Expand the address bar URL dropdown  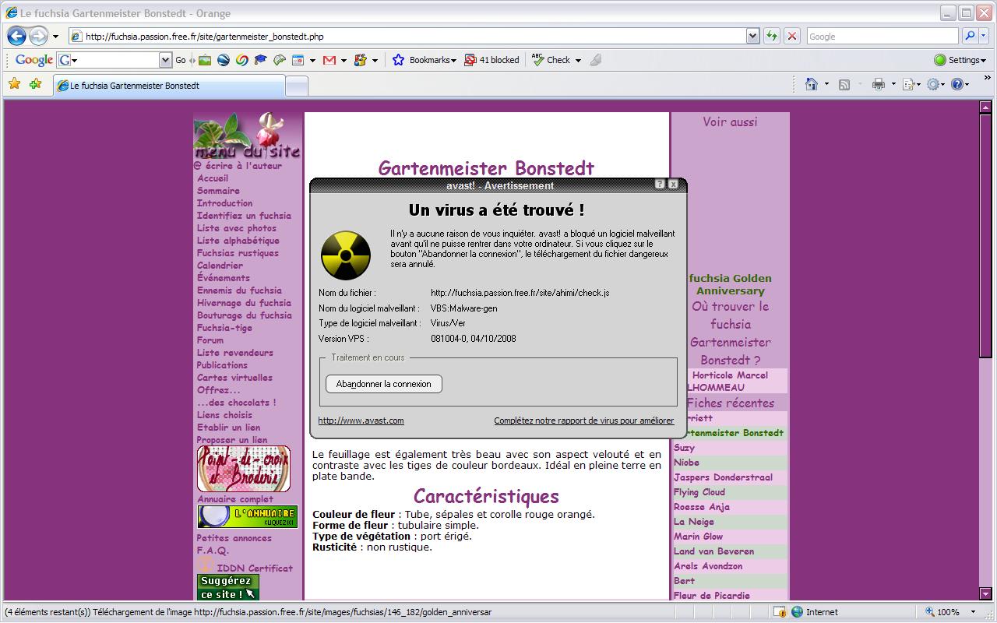pos(752,36)
